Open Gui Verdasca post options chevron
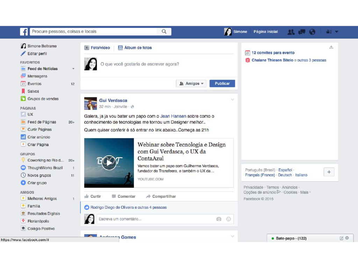 [x=232, y=100]
